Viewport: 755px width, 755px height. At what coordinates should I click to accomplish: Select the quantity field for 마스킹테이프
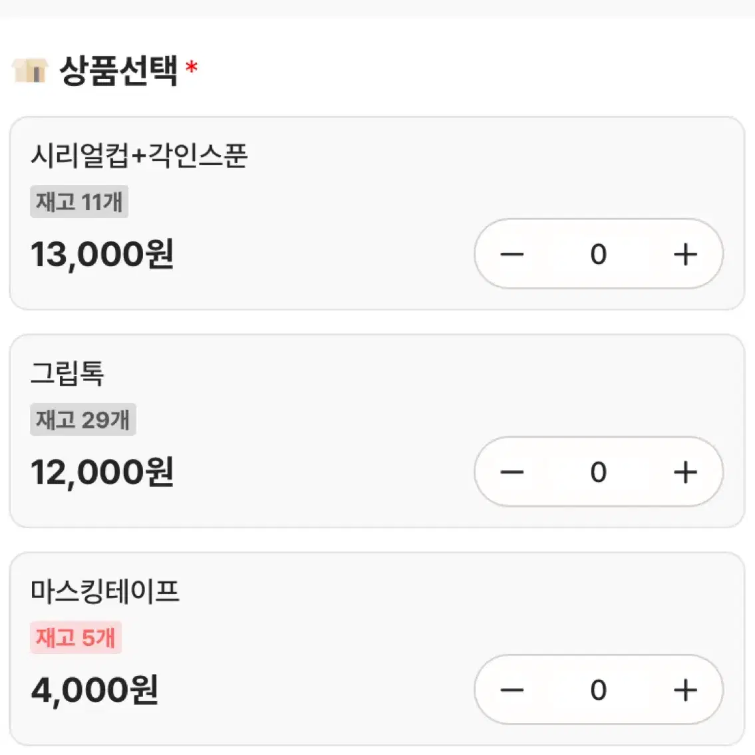pos(599,690)
